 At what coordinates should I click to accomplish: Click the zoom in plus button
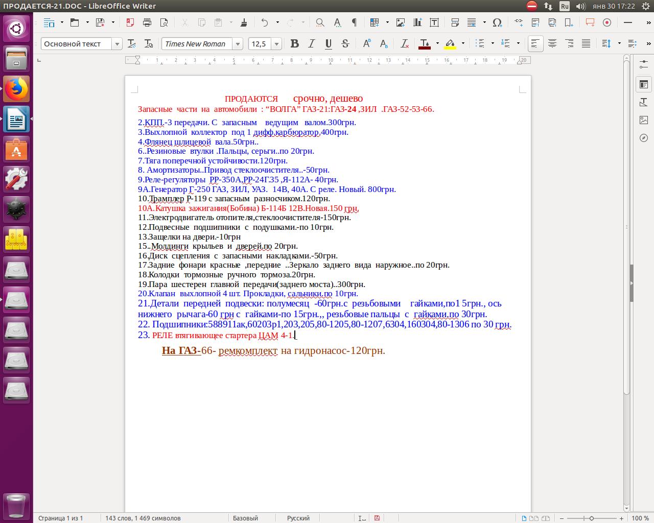coord(622,518)
